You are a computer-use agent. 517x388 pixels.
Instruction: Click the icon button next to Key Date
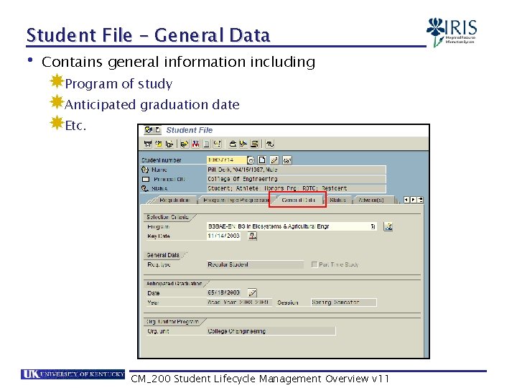point(253,236)
